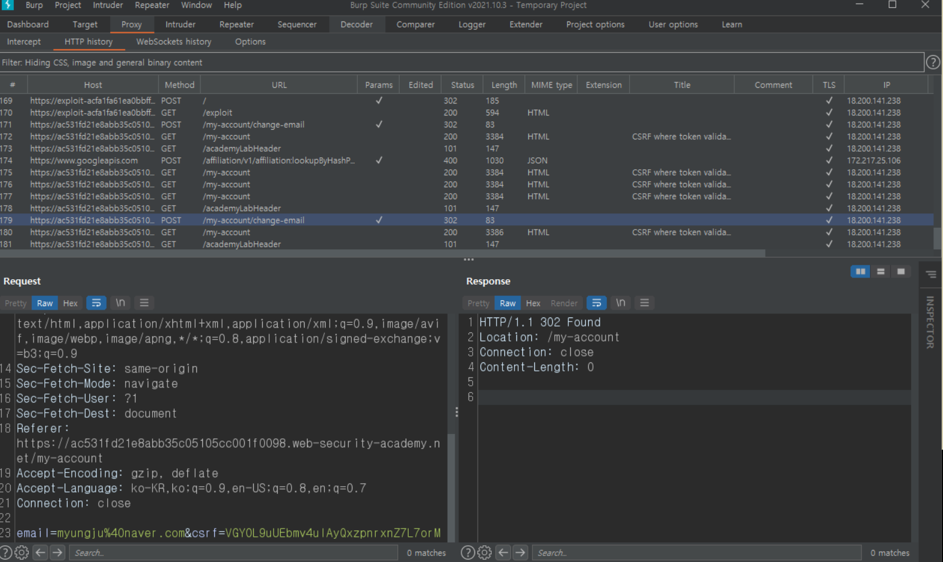The image size is (943, 562).
Task: Select combined single-pane layout icon
Action: point(901,271)
